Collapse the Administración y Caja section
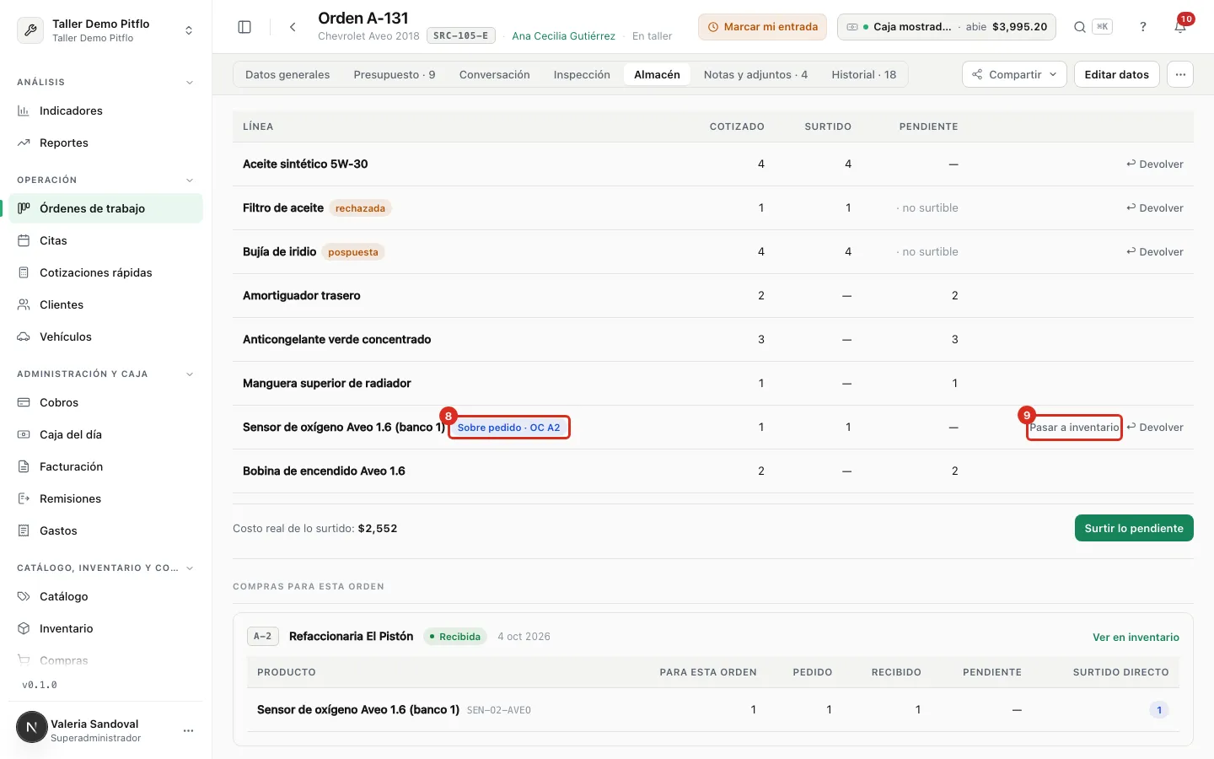Viewport: 1214px width, 759px height. (x=189, y=374)
